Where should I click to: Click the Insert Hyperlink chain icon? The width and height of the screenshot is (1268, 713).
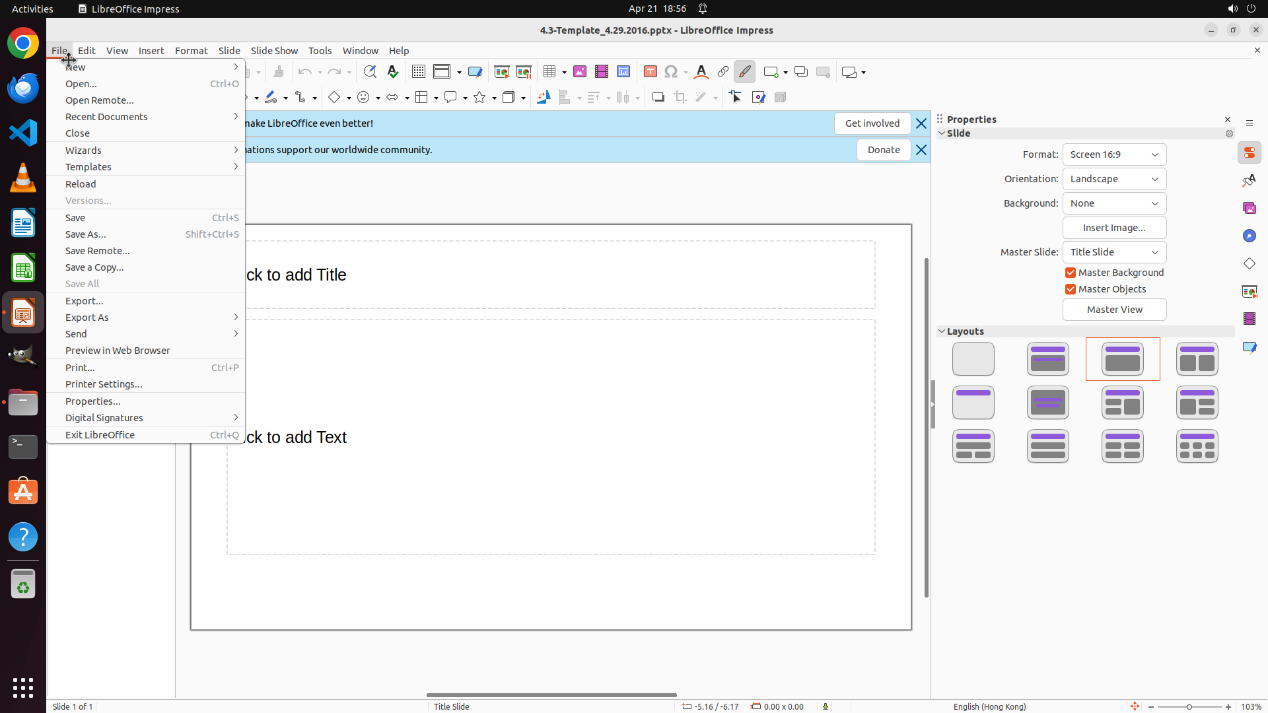point(723,72)
